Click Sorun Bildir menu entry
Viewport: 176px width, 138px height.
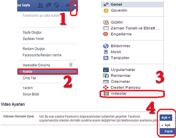coord(31,94)
